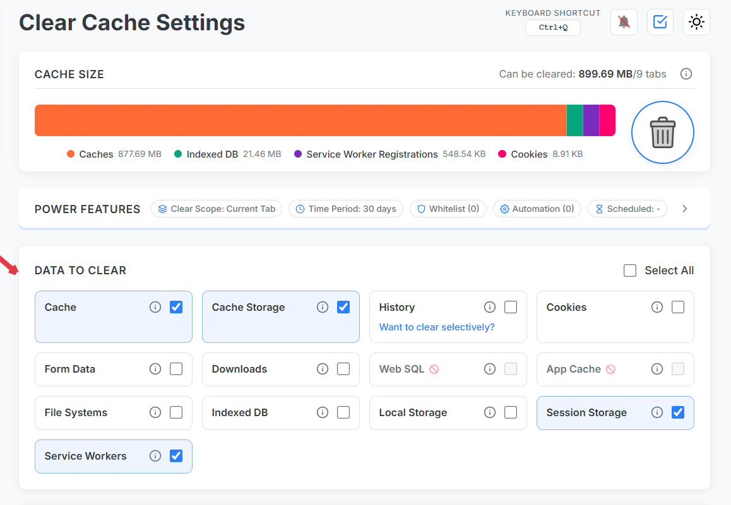Click the deprecated icon next to App Cache
The width and height of the screenshot is (731, 505).
tap(610, 369)
